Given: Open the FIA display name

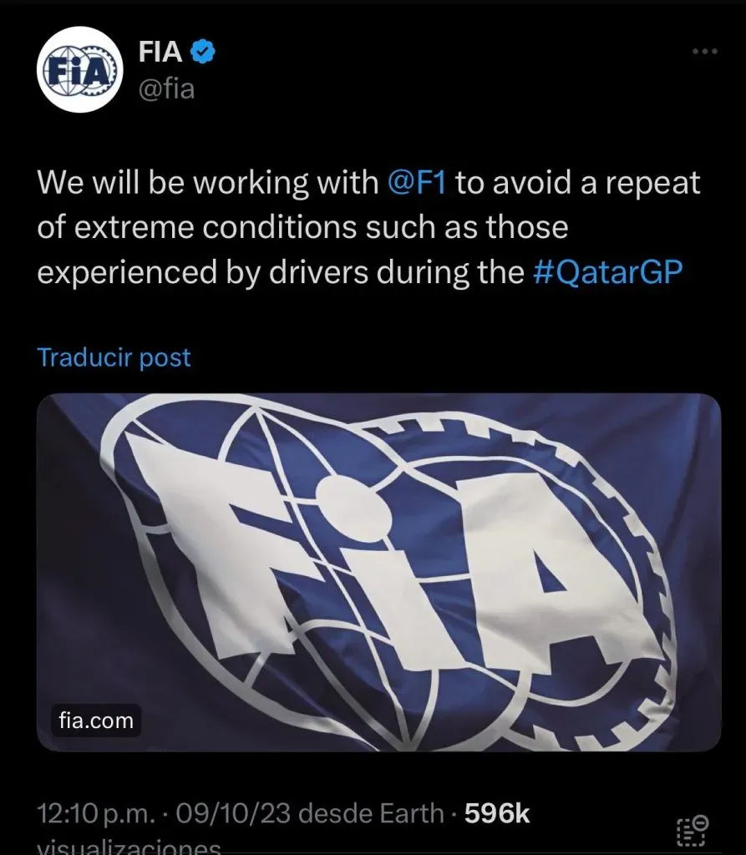Looking at the screenshot, I should click(160, 52).
